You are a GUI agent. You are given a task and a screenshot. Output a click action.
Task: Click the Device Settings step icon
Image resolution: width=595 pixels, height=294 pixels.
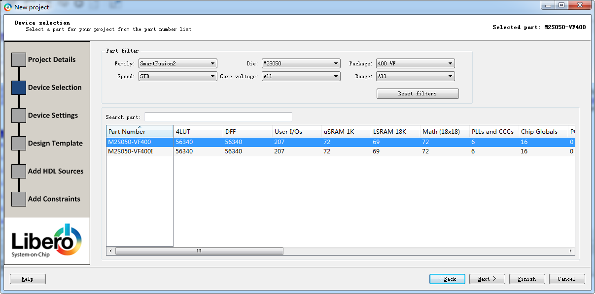point(18,115)
